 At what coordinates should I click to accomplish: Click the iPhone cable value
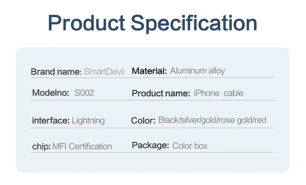(x=219, y=93)
